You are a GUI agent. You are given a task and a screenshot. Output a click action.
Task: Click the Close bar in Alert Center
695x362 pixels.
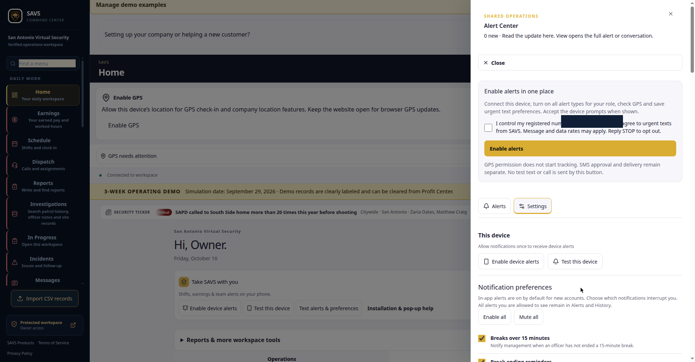pyautogui.click(x=580, y=63)
